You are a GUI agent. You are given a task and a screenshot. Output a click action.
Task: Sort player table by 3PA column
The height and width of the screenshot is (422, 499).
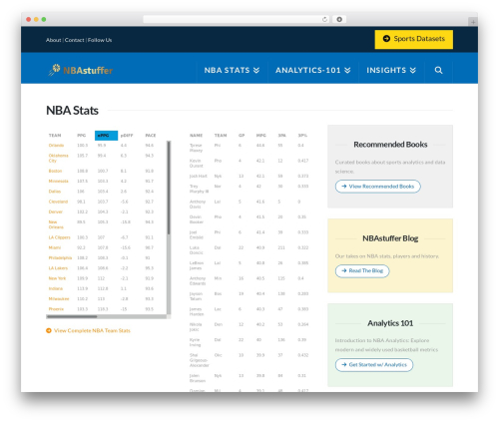pos(281,136)
